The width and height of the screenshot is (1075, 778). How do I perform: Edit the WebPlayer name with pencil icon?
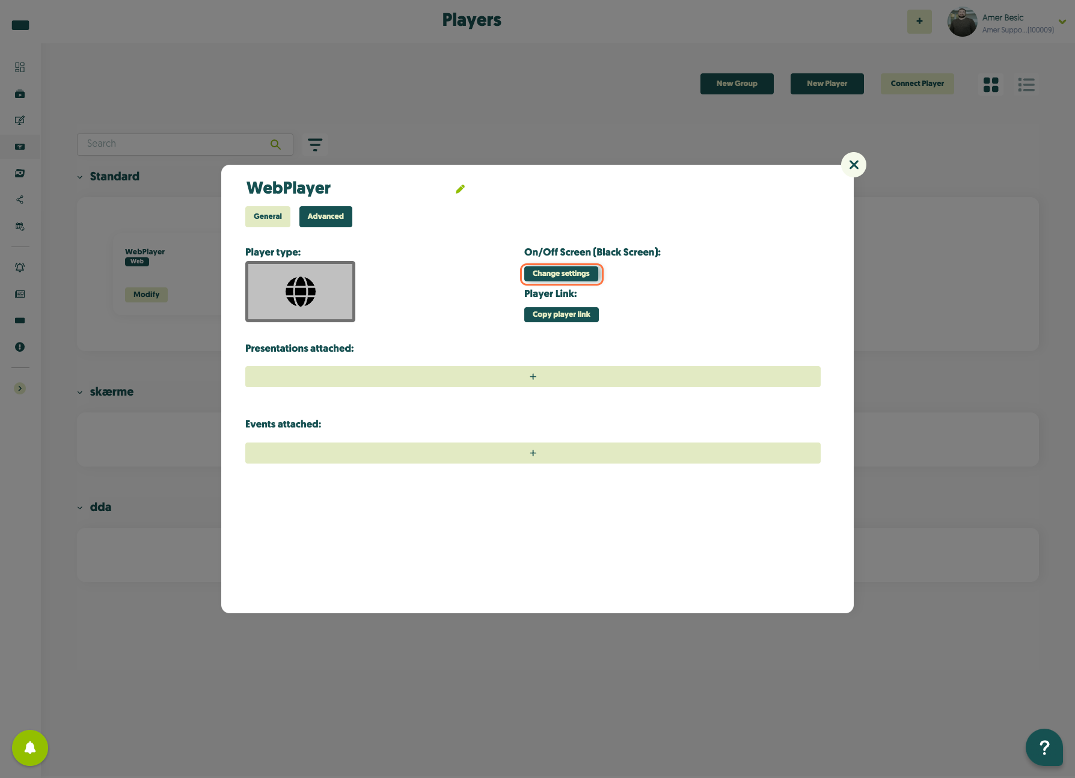460,189
